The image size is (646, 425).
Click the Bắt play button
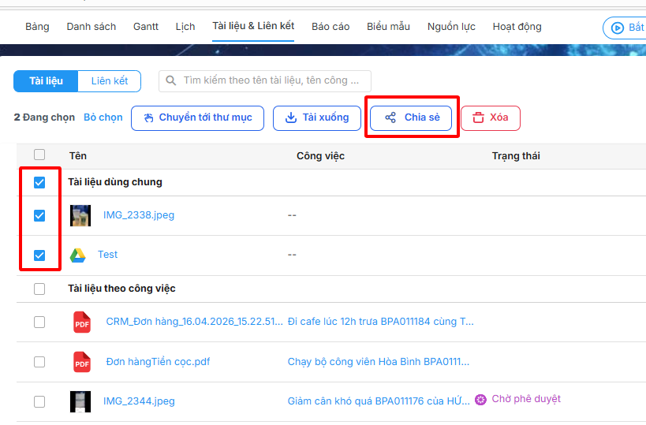tap(625, 28)
